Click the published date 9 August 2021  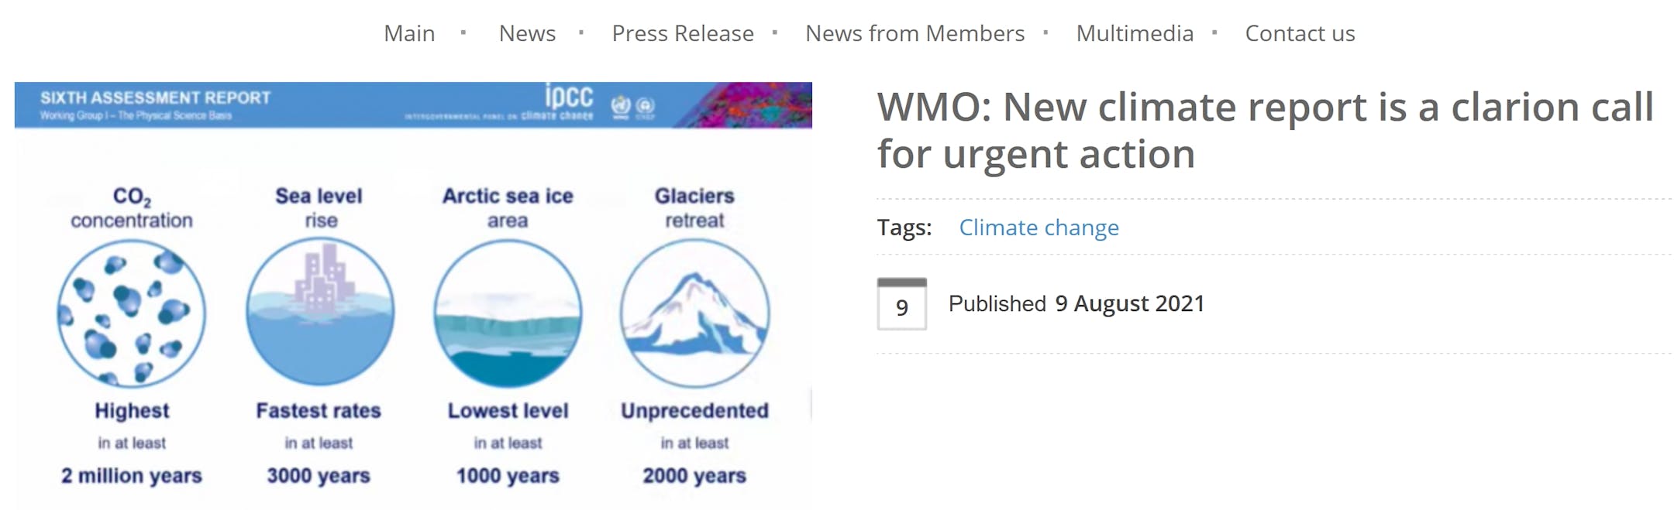(x=1129, y=303)
